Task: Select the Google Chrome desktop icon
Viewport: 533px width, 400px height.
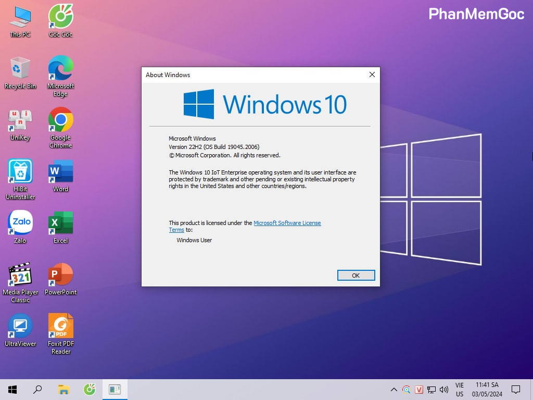Action: click(x=60, y=121)
